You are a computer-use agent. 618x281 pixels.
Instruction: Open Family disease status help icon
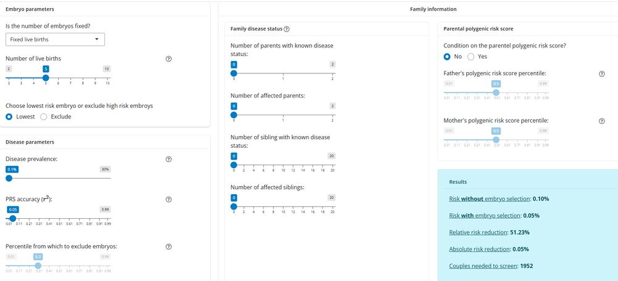click(x=287, y=29)
